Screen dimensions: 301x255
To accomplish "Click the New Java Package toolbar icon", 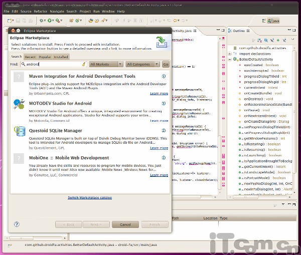I will 71,21.
